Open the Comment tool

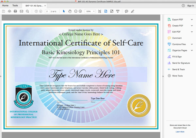point(177,38)
